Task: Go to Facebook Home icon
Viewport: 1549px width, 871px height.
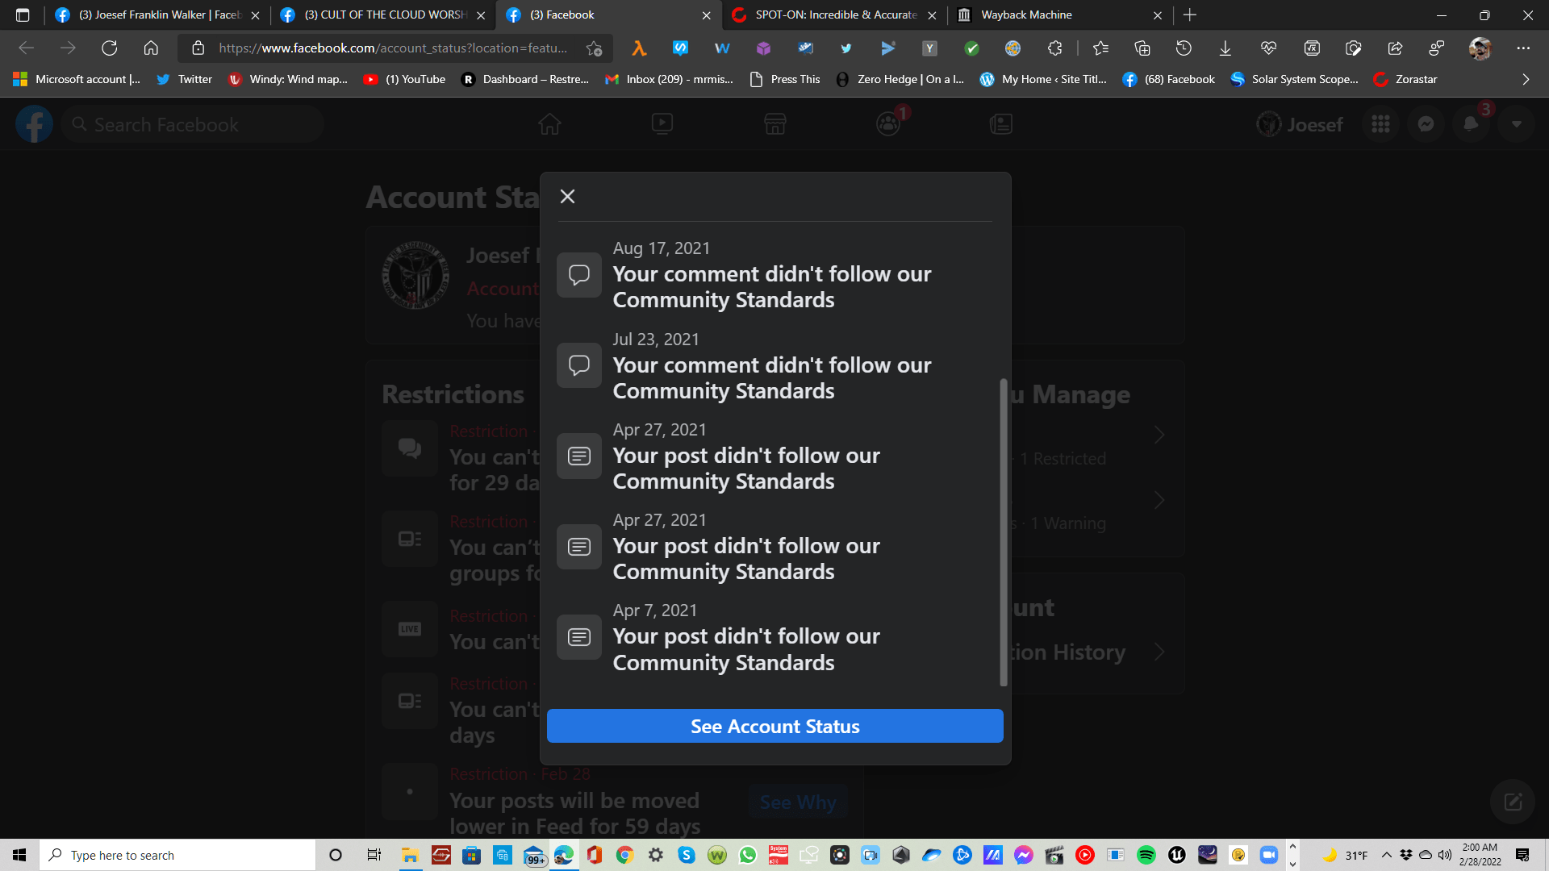Action: pos(549,124)
